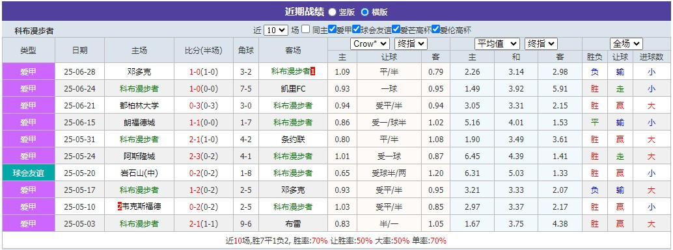Open the match count dropdown showing 10

(275, 31)
